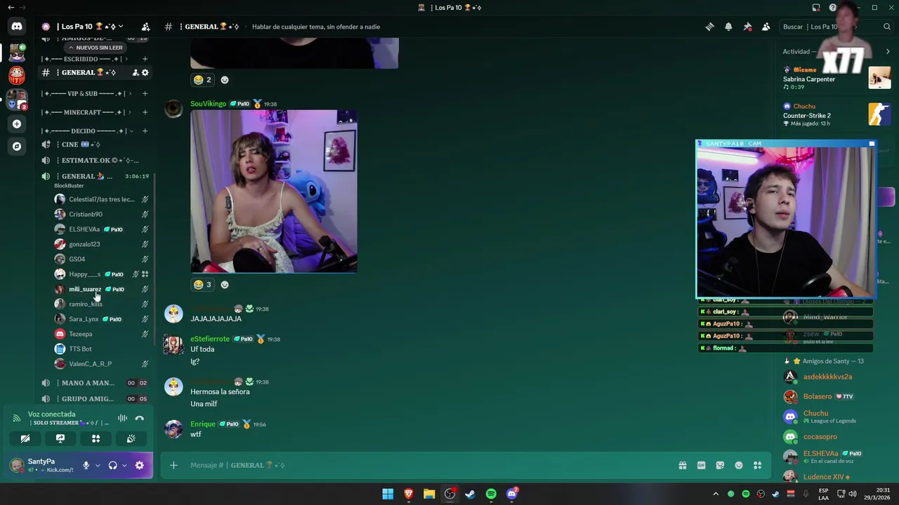Screen dimensions: 899x505
Task: Collapse the ESCRIBIDO category
Action: coord(84,59)
